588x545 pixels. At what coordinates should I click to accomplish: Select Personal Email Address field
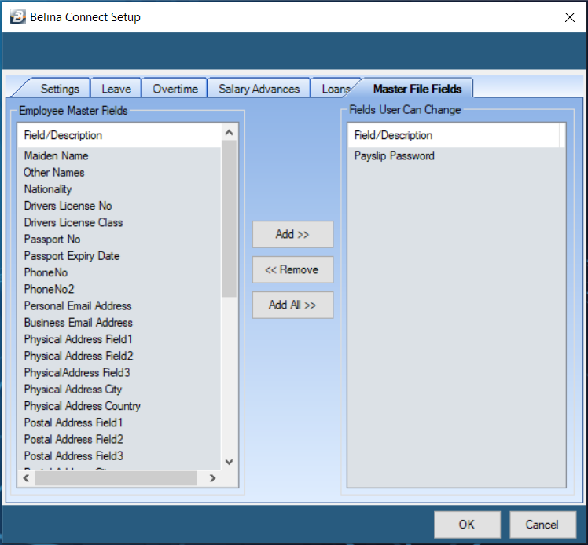(x=78, y=305)
